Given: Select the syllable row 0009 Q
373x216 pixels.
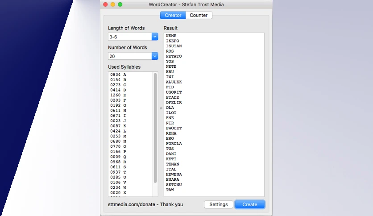Looking at the screenshot, I should pos(118,157).
